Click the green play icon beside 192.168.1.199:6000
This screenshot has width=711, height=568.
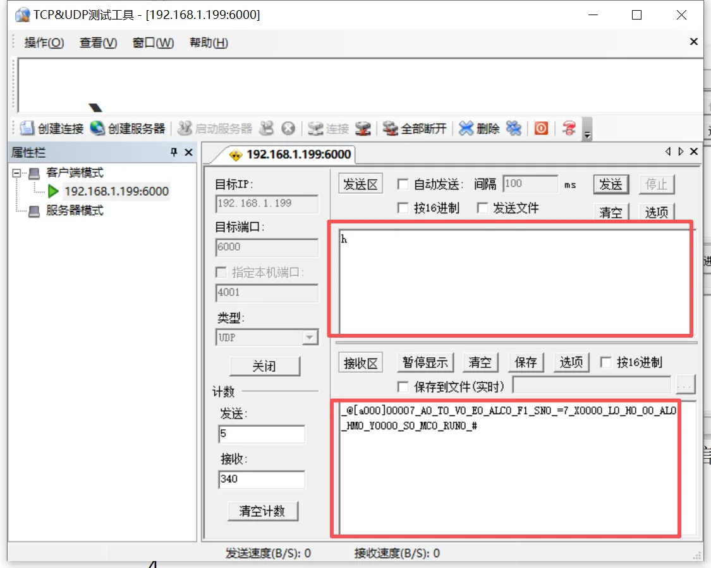53,191
